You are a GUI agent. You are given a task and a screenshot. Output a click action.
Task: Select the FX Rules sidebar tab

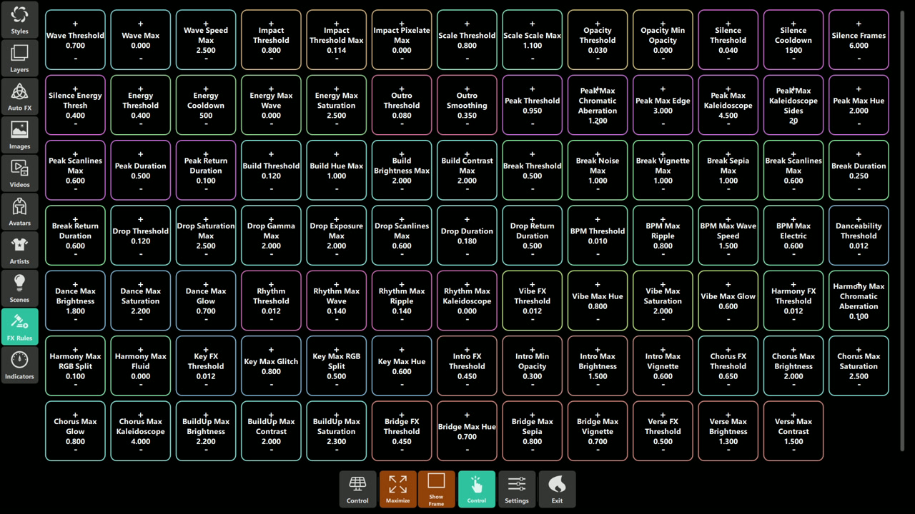click(19, 327)
